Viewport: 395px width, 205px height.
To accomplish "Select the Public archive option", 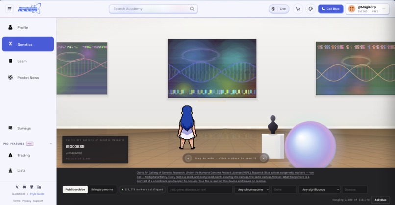I will pyautogui.click(x=75, y=190).
